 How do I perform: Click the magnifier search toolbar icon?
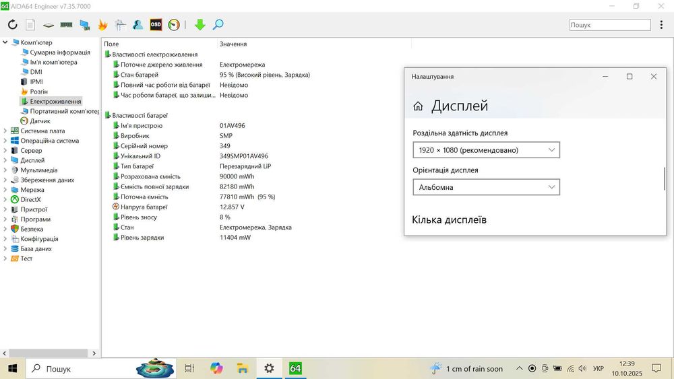pos(218,24)
